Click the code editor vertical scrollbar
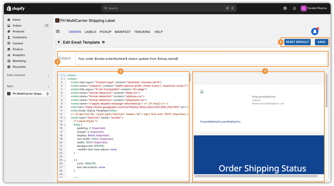The height and width of the screenshot is (186, 334). [x=190, y=78]
